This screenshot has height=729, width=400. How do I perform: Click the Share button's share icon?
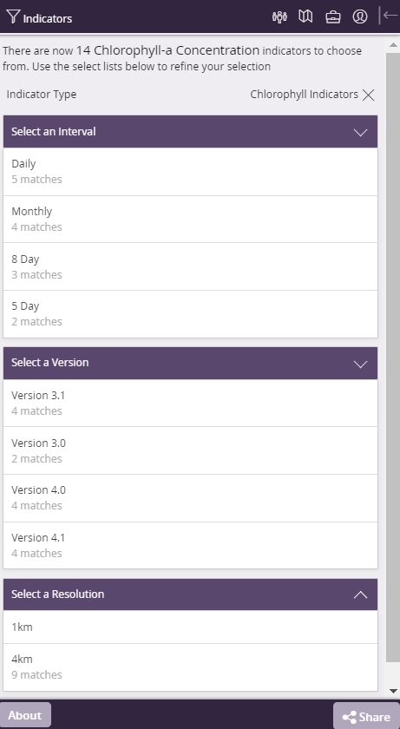pyautogui.click(x=350, y=718)
